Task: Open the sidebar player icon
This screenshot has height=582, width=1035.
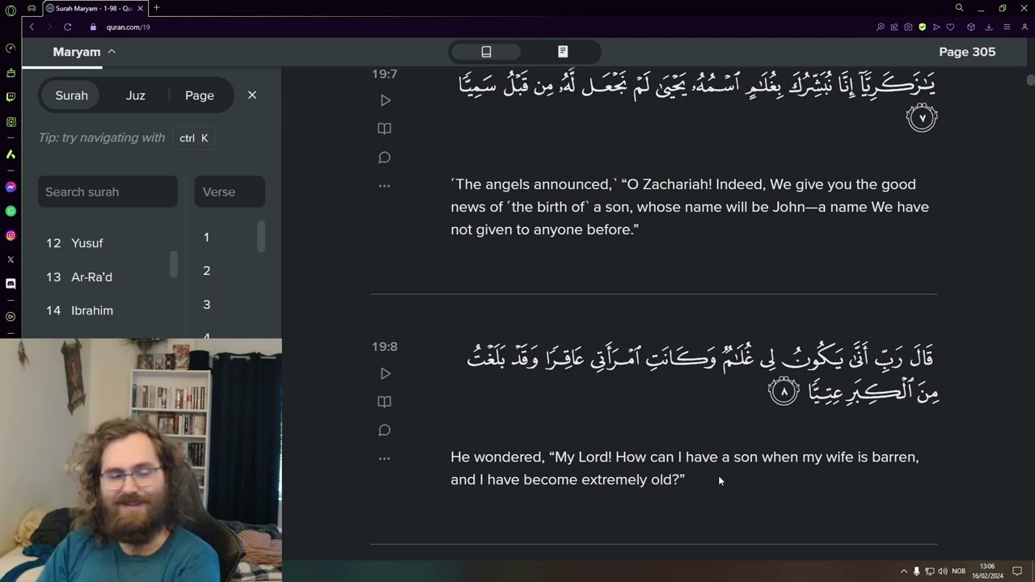Action: [x=11, y=317]
